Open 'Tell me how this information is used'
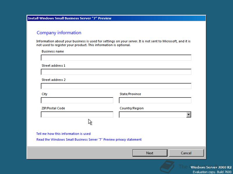The width and height of the screenshot is (233, 174). pos(63,134)
